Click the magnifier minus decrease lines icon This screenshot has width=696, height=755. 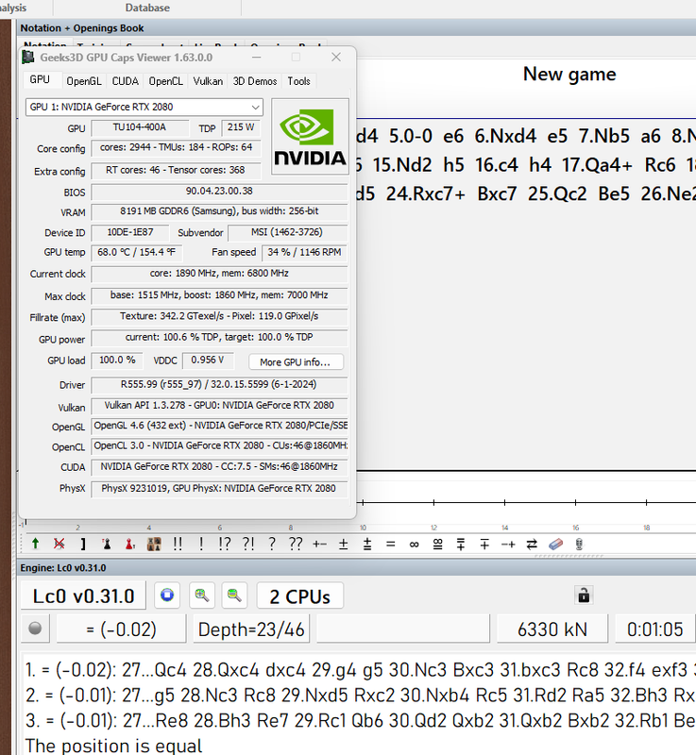pos(234,596)
